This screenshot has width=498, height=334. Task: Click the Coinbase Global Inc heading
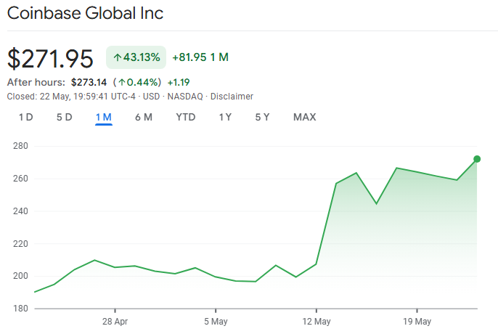[85, 14]
